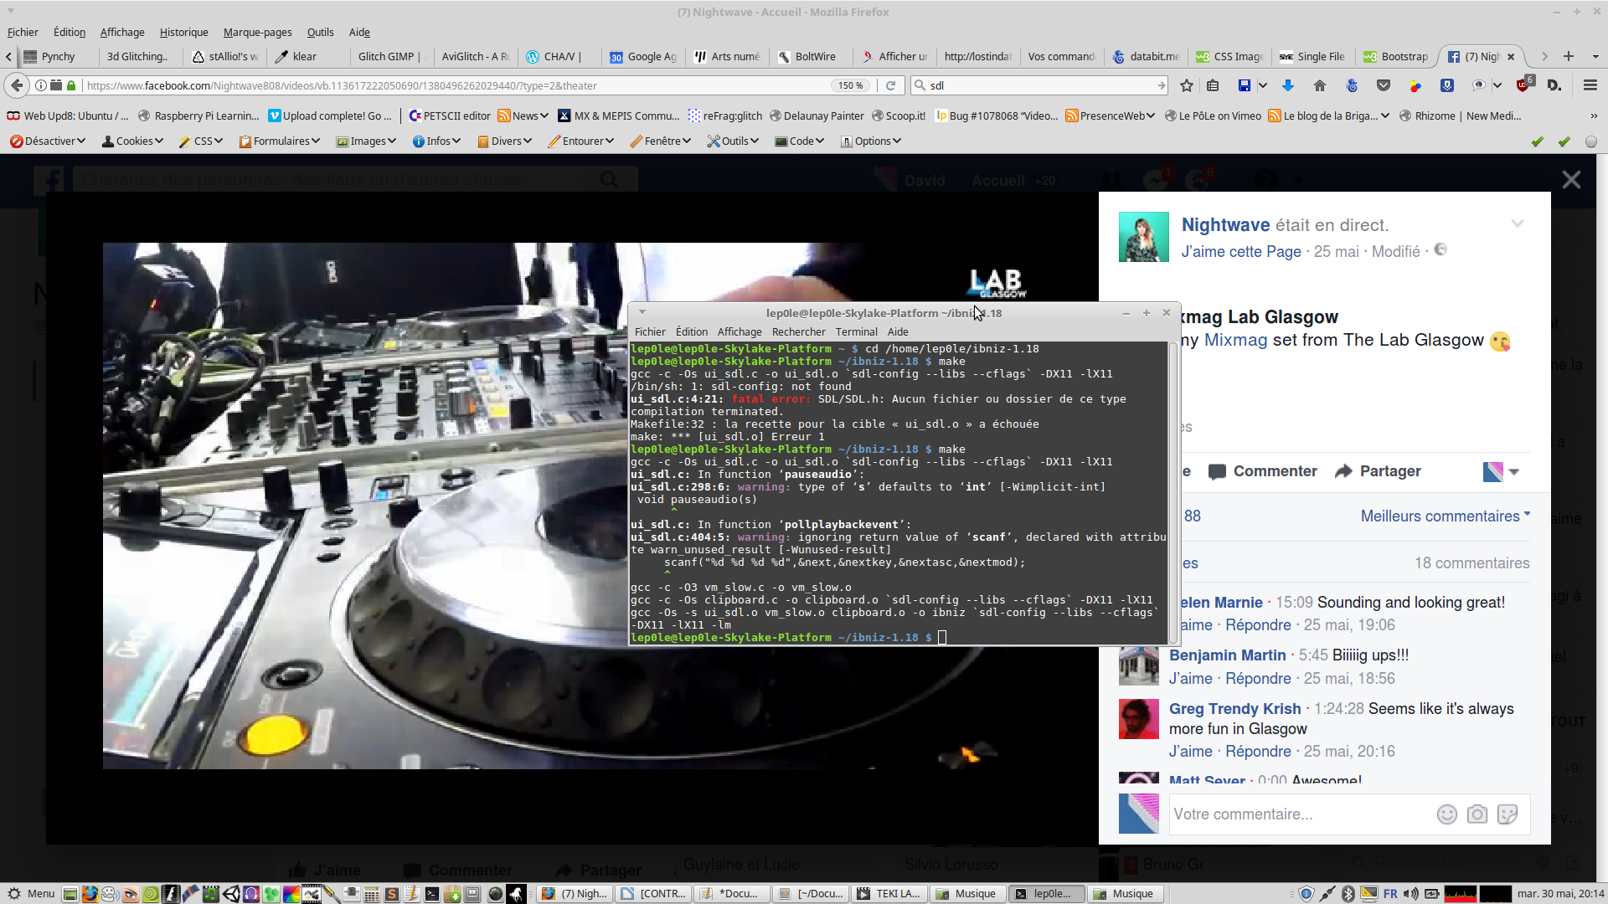Toggle the sound volume tray icon
This screenshot has height=904, width=1608.
(1411, 894)
